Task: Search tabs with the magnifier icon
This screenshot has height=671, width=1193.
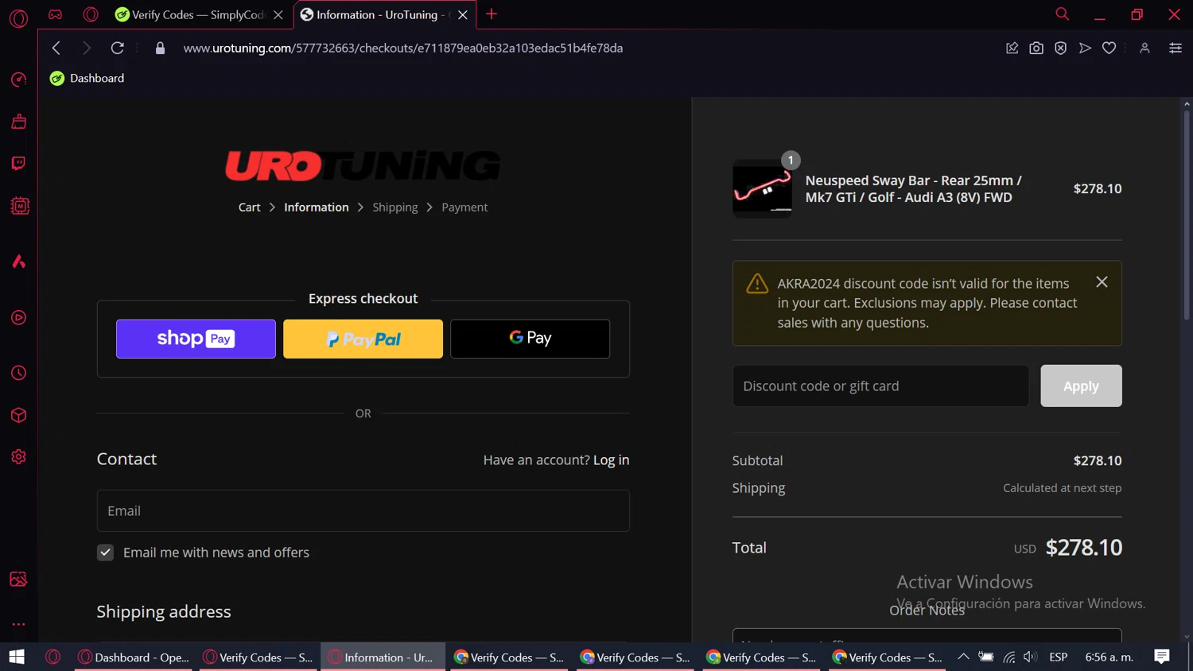Action: coord(1062,14)
